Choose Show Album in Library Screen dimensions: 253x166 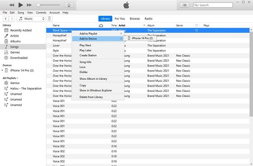tap(98, 79)
